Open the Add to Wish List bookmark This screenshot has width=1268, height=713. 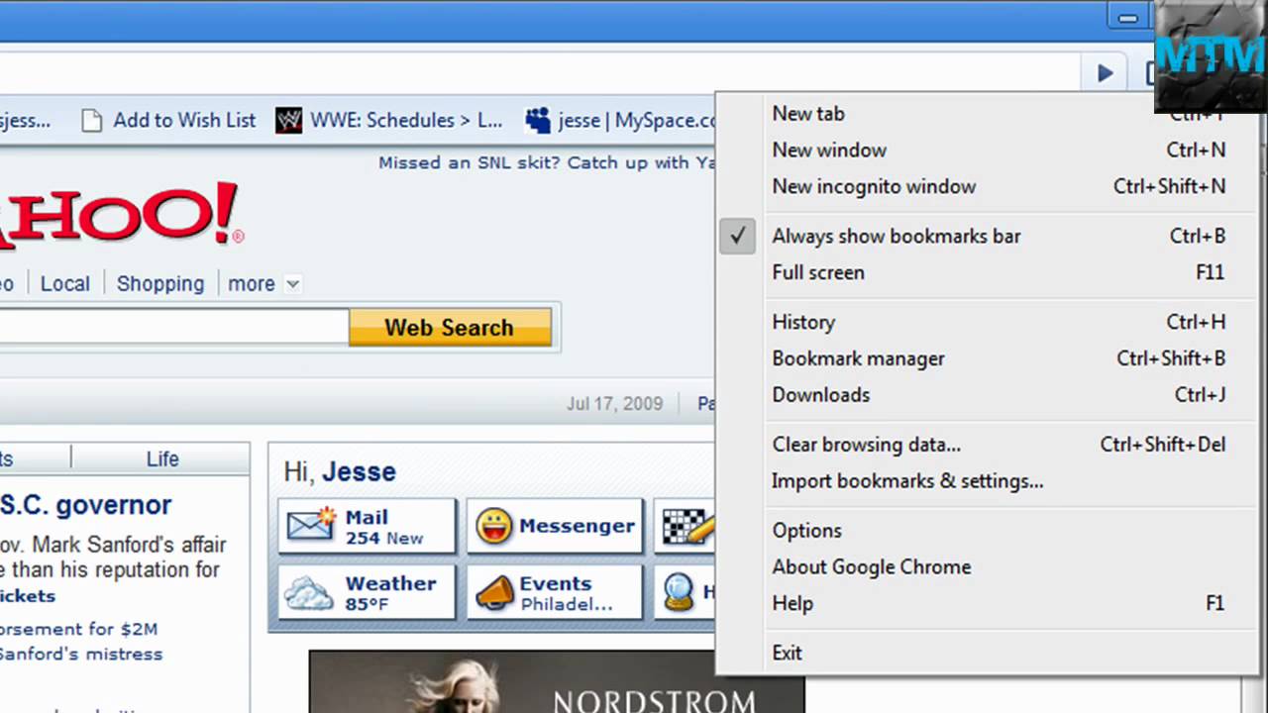168,121
